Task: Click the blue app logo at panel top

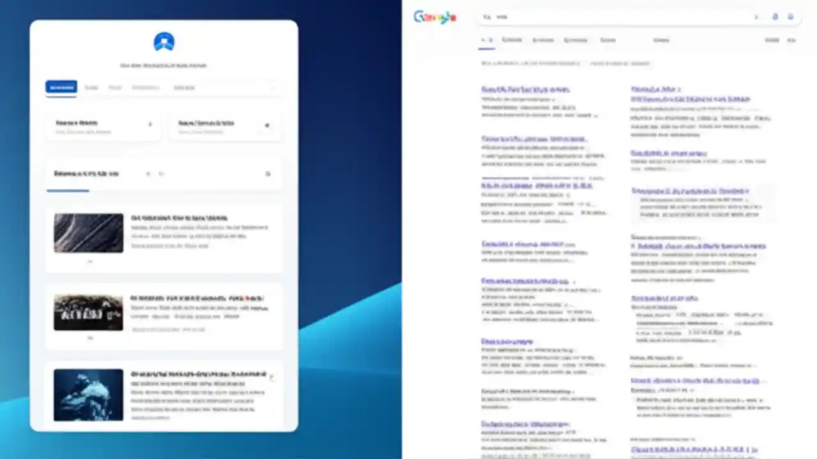Action: coord(163,41)
